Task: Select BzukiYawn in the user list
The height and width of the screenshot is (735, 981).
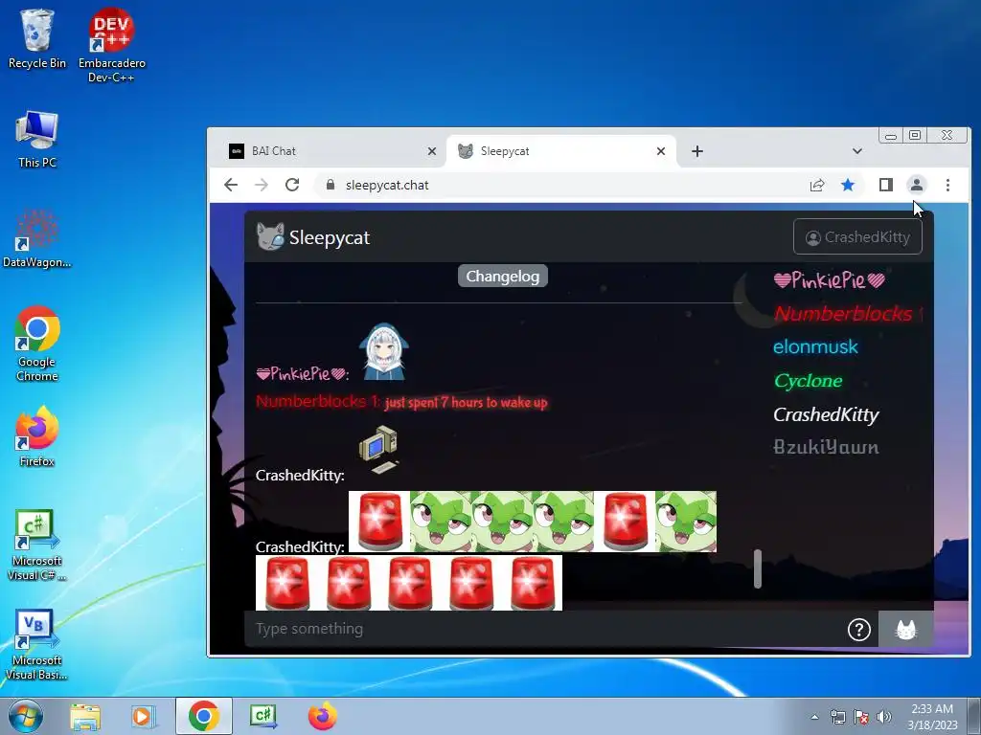Action: click(x=826, y=448)
